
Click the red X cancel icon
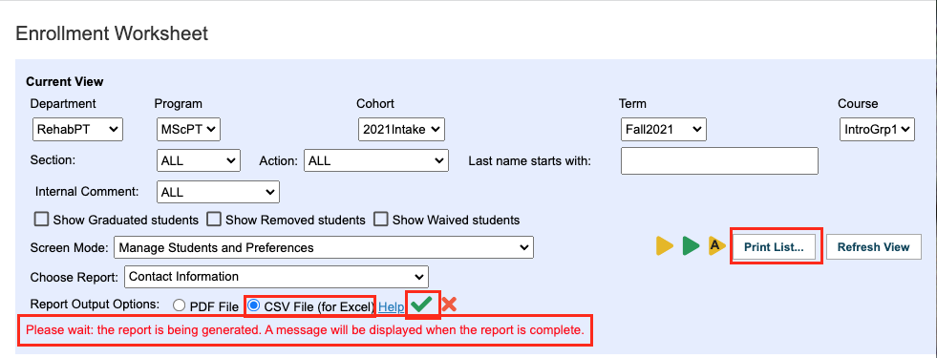tap(449, 305)
